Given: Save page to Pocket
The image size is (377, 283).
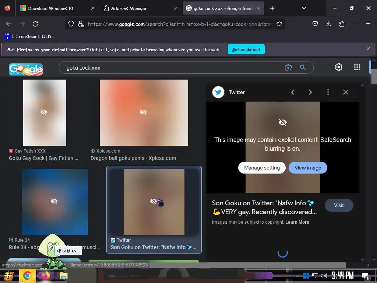Looking at the screenshot, I should (x=315, y=24).
